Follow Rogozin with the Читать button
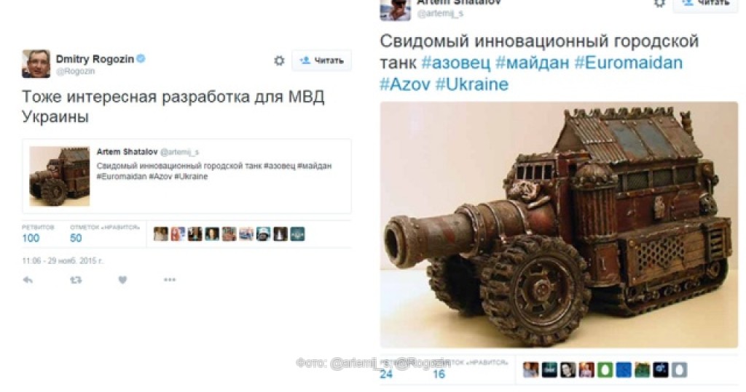 pos(321,60)
